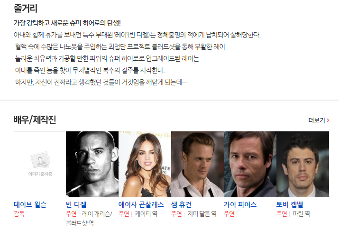Open the 더보기 link for cast and crew
339x230 pixels.
(319, 120)
